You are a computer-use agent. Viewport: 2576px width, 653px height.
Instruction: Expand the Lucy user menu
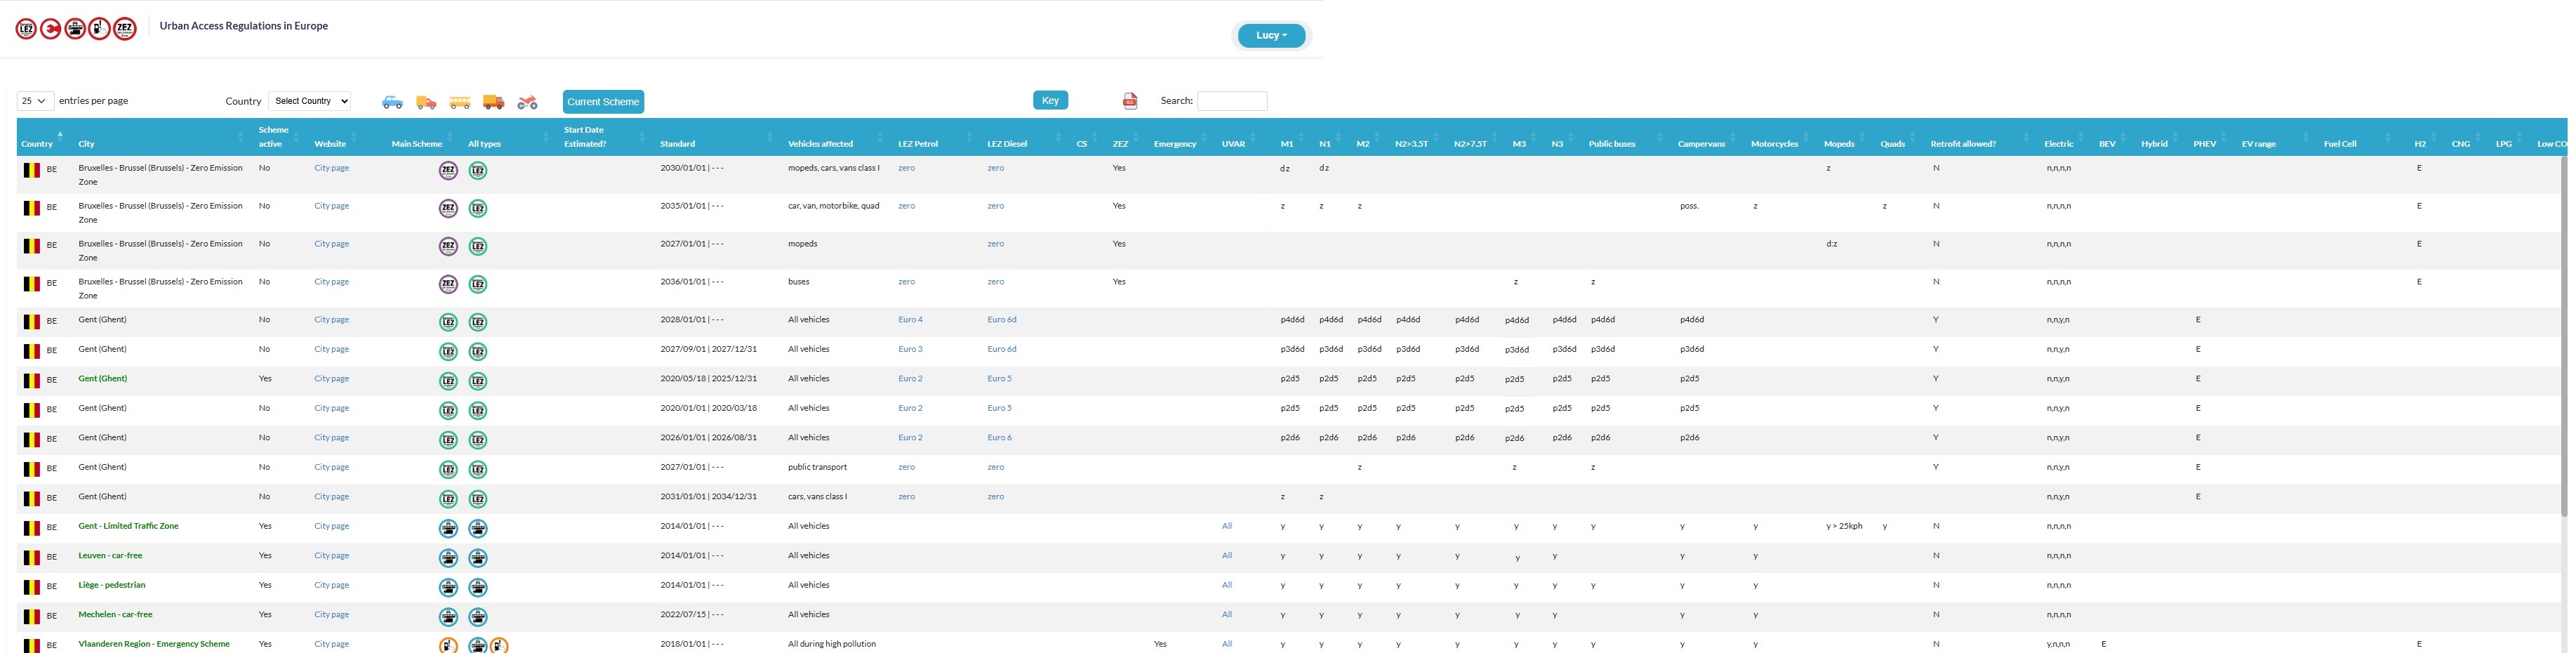point(1271,35)
